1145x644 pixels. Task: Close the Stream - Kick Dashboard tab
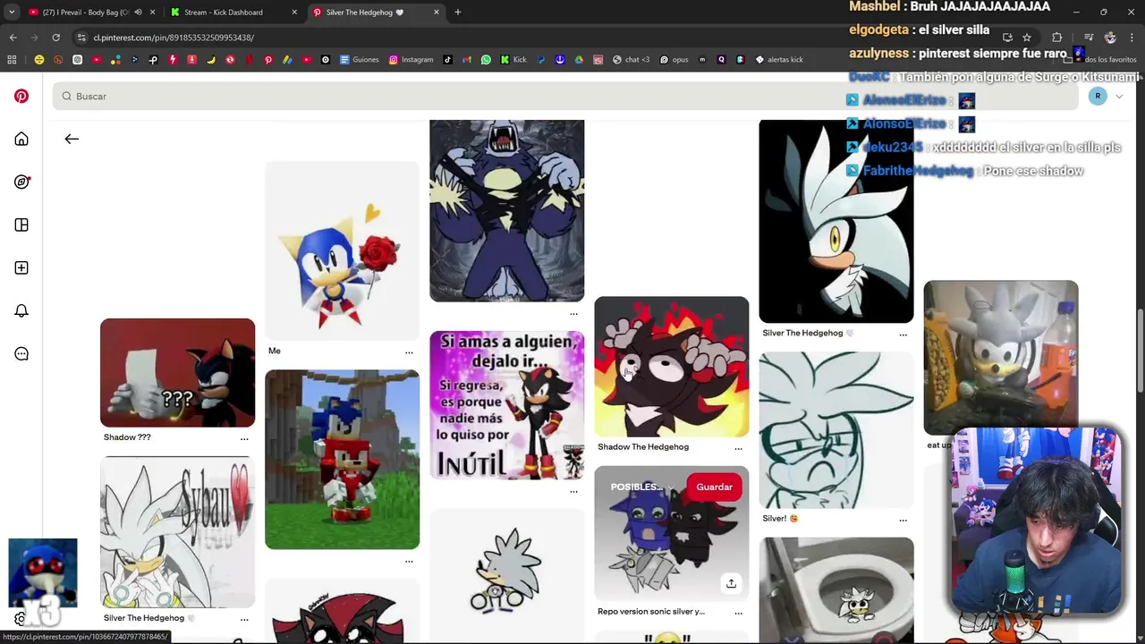tap(294, 13)
